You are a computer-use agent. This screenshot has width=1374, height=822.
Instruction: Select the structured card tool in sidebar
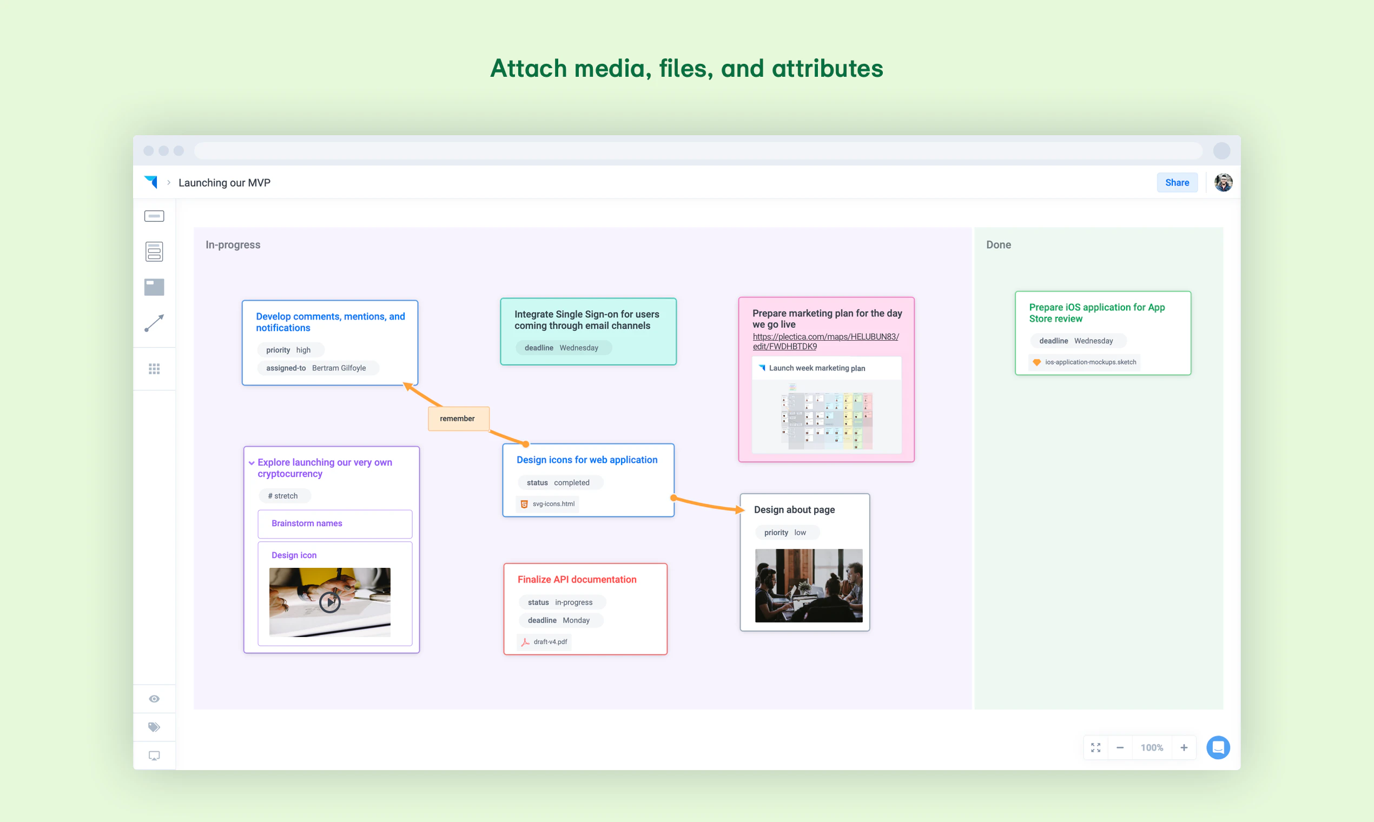(x=154, y=251)
